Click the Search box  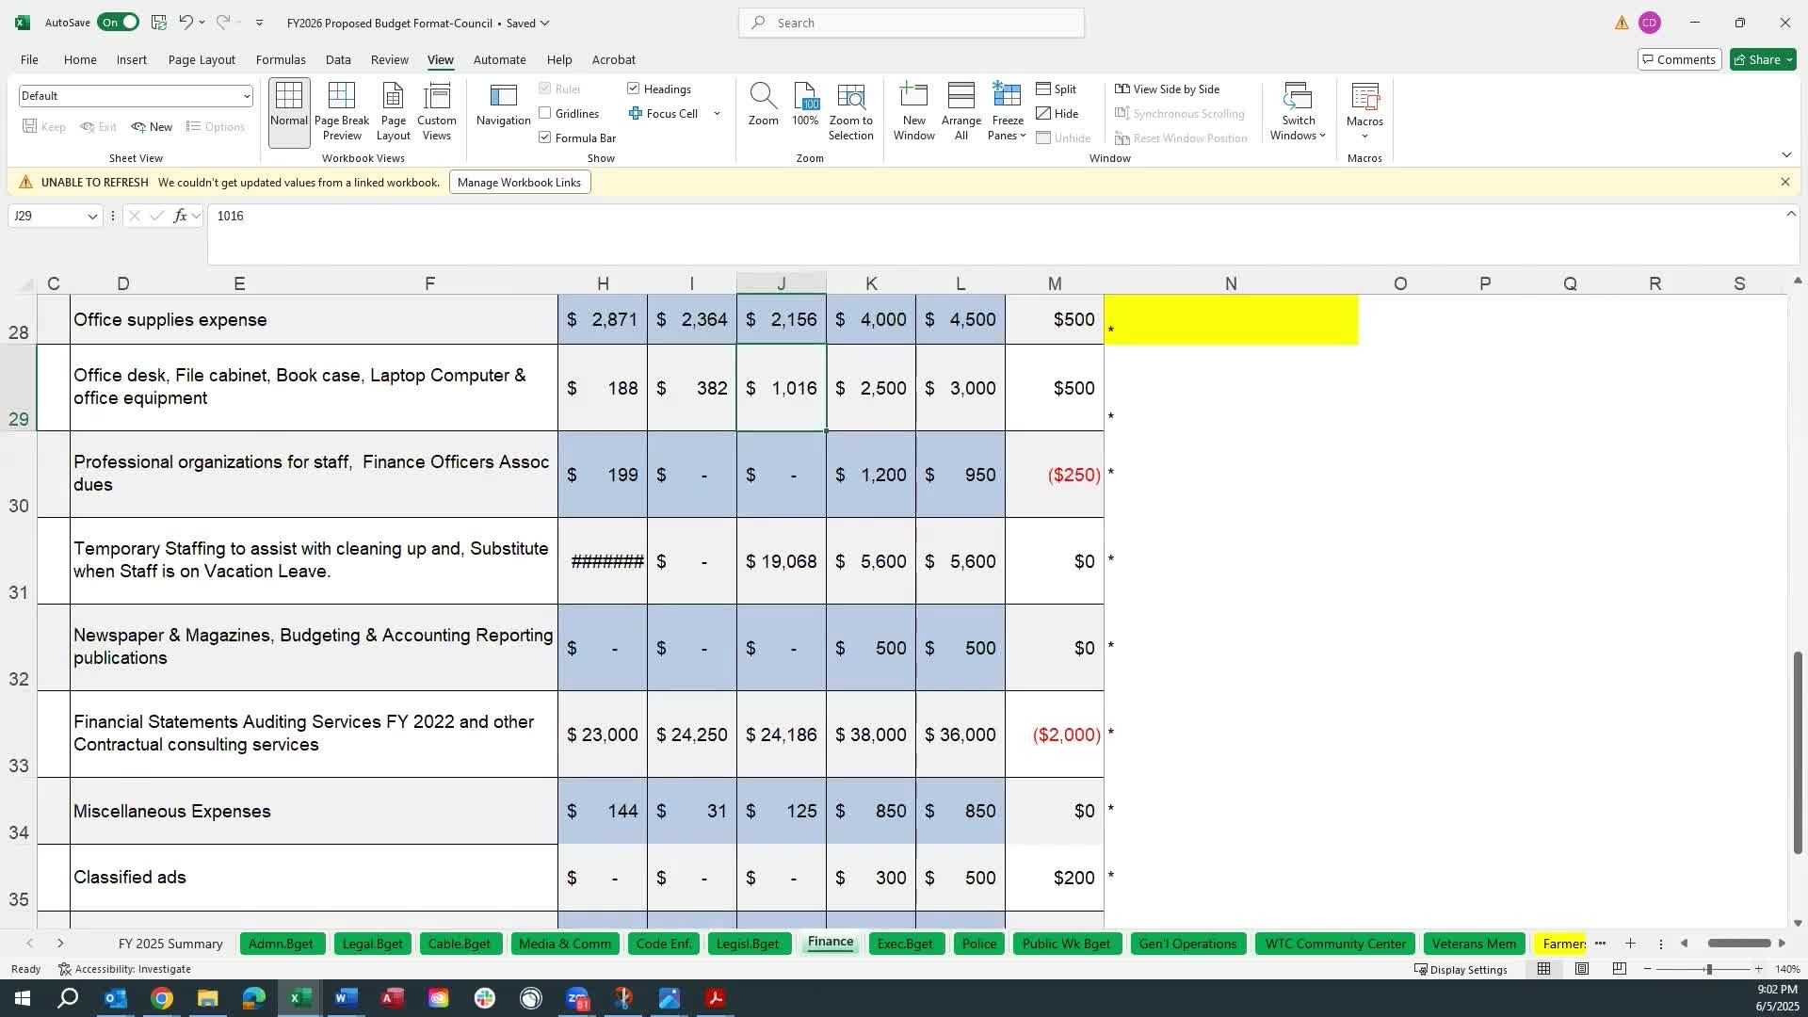[912, 23]
